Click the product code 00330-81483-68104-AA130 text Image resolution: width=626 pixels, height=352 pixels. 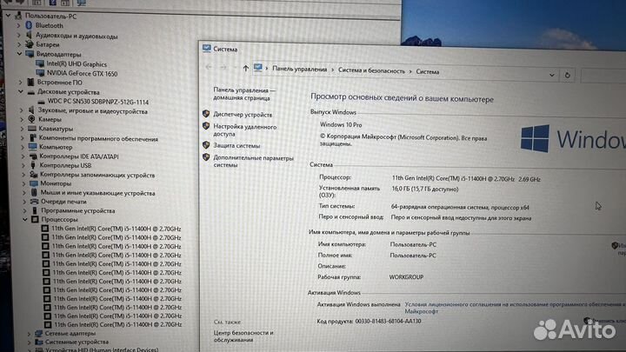click(388, 321)
